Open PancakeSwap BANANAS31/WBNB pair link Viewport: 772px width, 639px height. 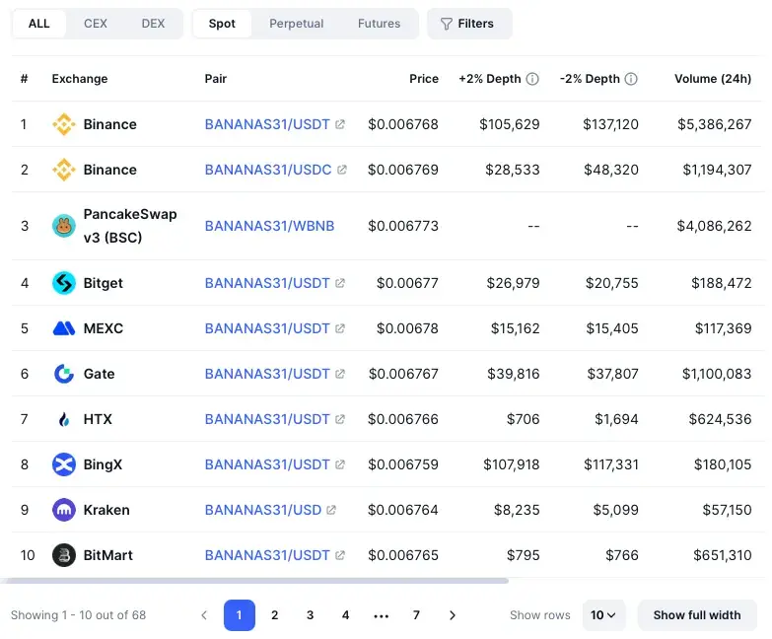pos(270,226)
